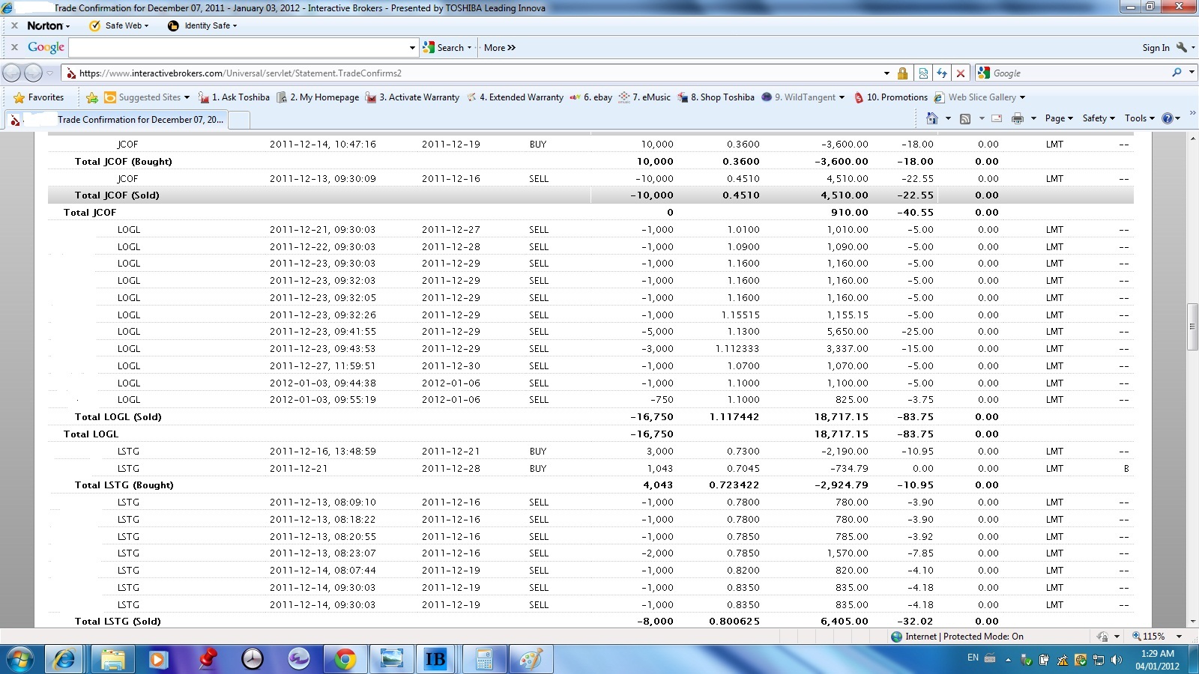Expand the Tools dropdown menu
Image resolution: width=1199 pixels, height=674 pixels.
coord(1139,118)
